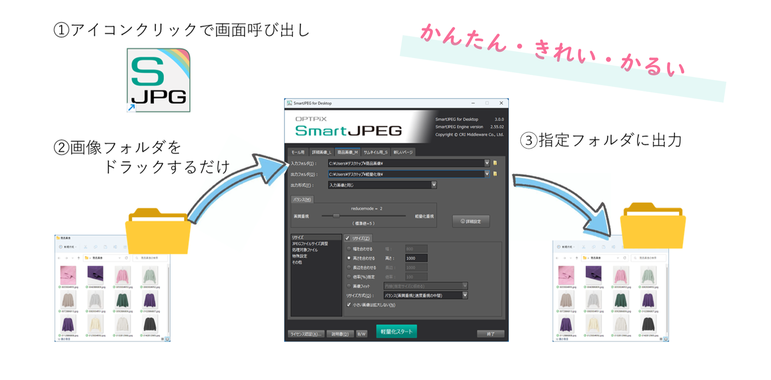Open the SmartJPEG desktop shortcut icon
The height and width of the screenshot is (380, 771).
[158, 80]
